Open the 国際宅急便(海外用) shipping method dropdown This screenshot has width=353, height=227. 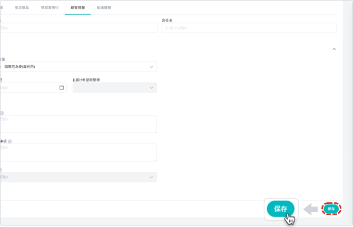(x=78, y=67)
